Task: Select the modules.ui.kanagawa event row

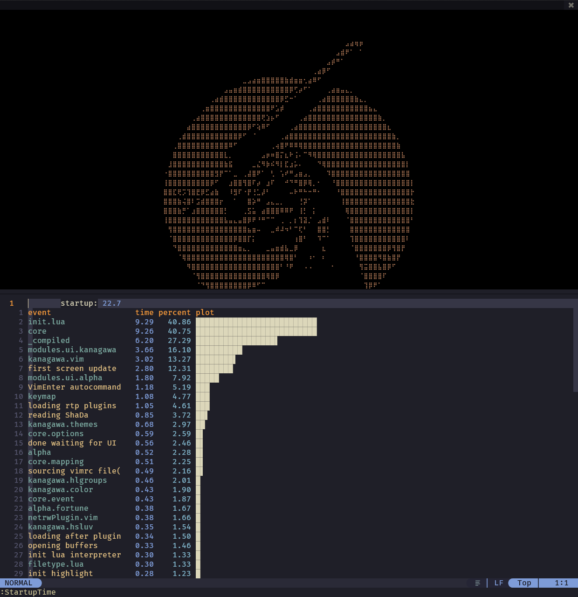Action: click(72, 350)
